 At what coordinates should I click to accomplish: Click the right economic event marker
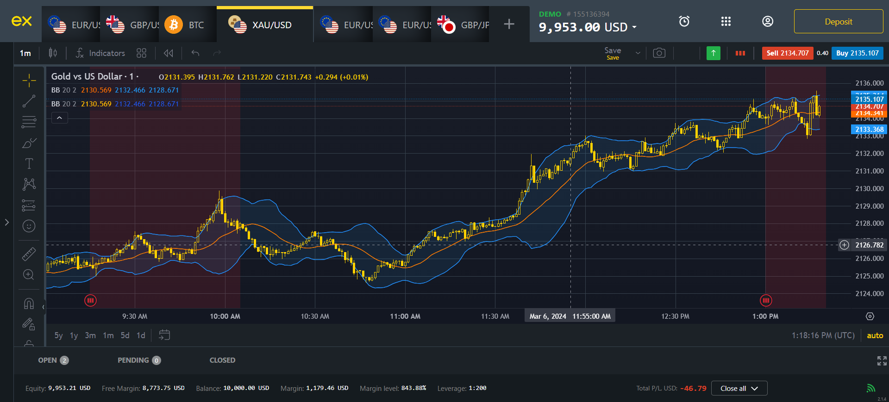(x=766, y=301)
